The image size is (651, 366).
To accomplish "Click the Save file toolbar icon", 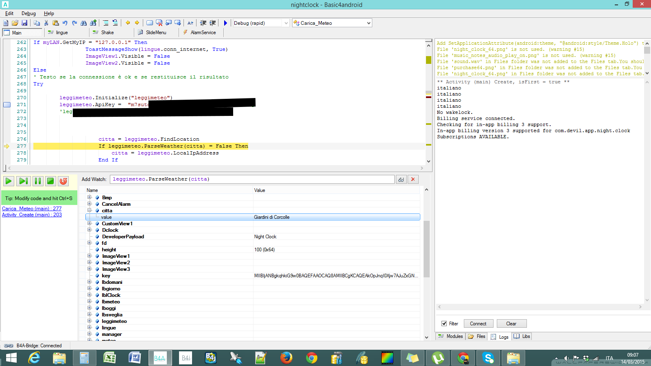I will (x=24, y=23).
